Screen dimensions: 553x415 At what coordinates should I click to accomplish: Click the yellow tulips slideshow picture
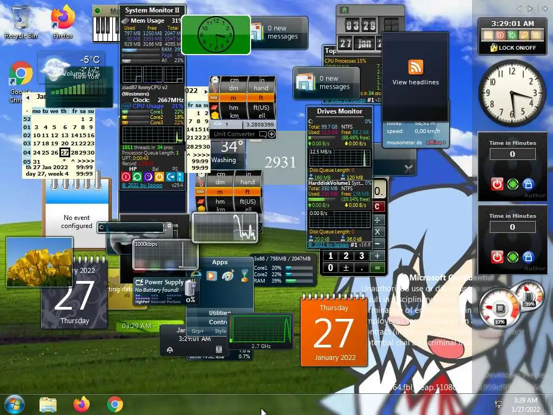[x=39, y=262]
